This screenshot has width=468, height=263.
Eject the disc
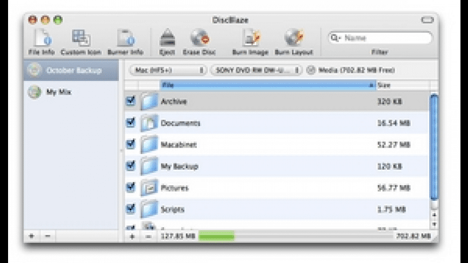(167, 42)
